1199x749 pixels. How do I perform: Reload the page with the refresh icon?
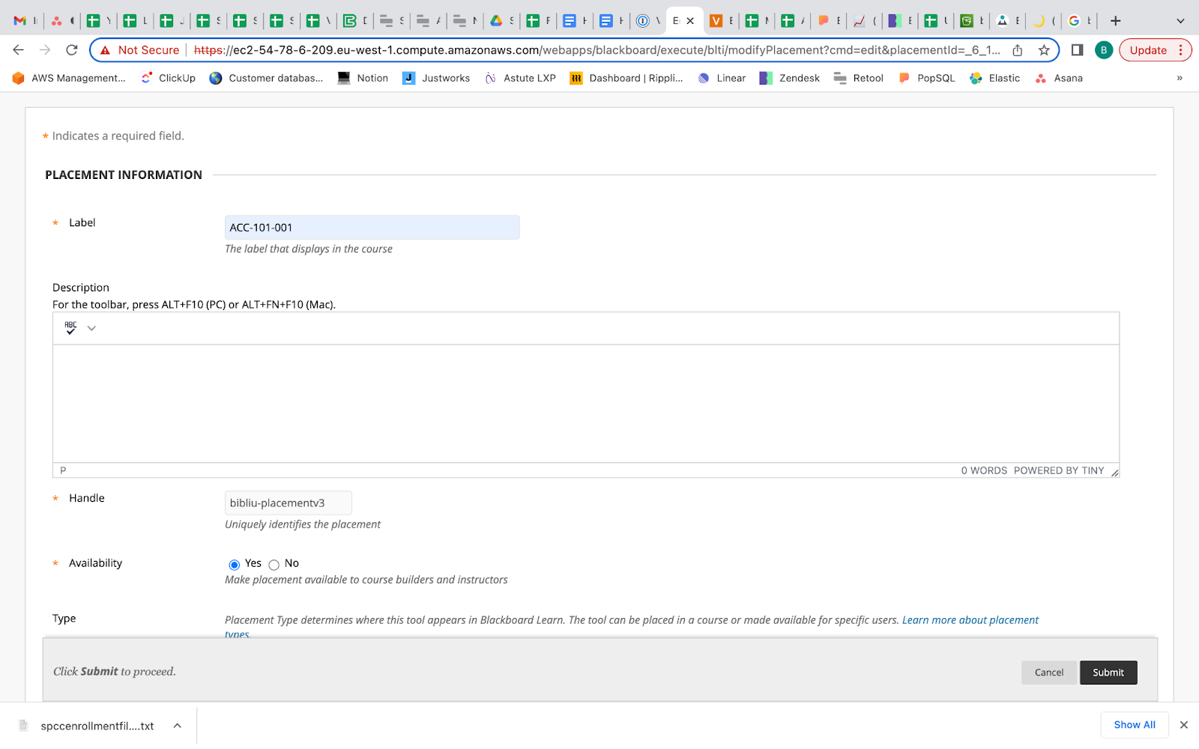pyautogui.click(x=72, y=50)
